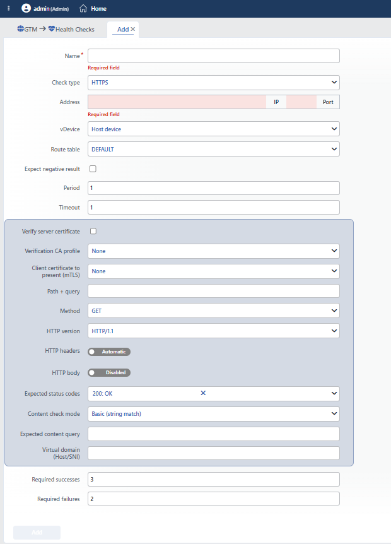Image resolution: width=391 pixels, height=544 pixels.
Task: Open the Verification CA profile dropdown
Action: tap(214, 251)
